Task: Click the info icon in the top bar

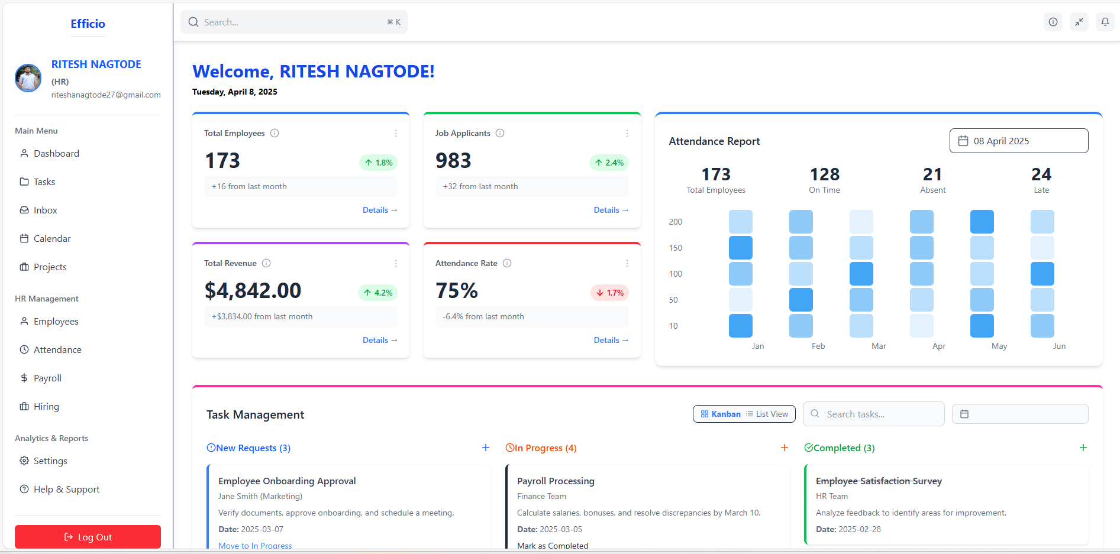Action: tap(1053, 22)
